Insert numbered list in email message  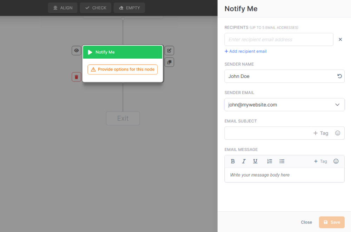270,161
